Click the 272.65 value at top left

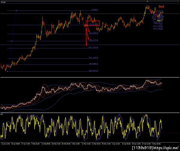(3, 2)
